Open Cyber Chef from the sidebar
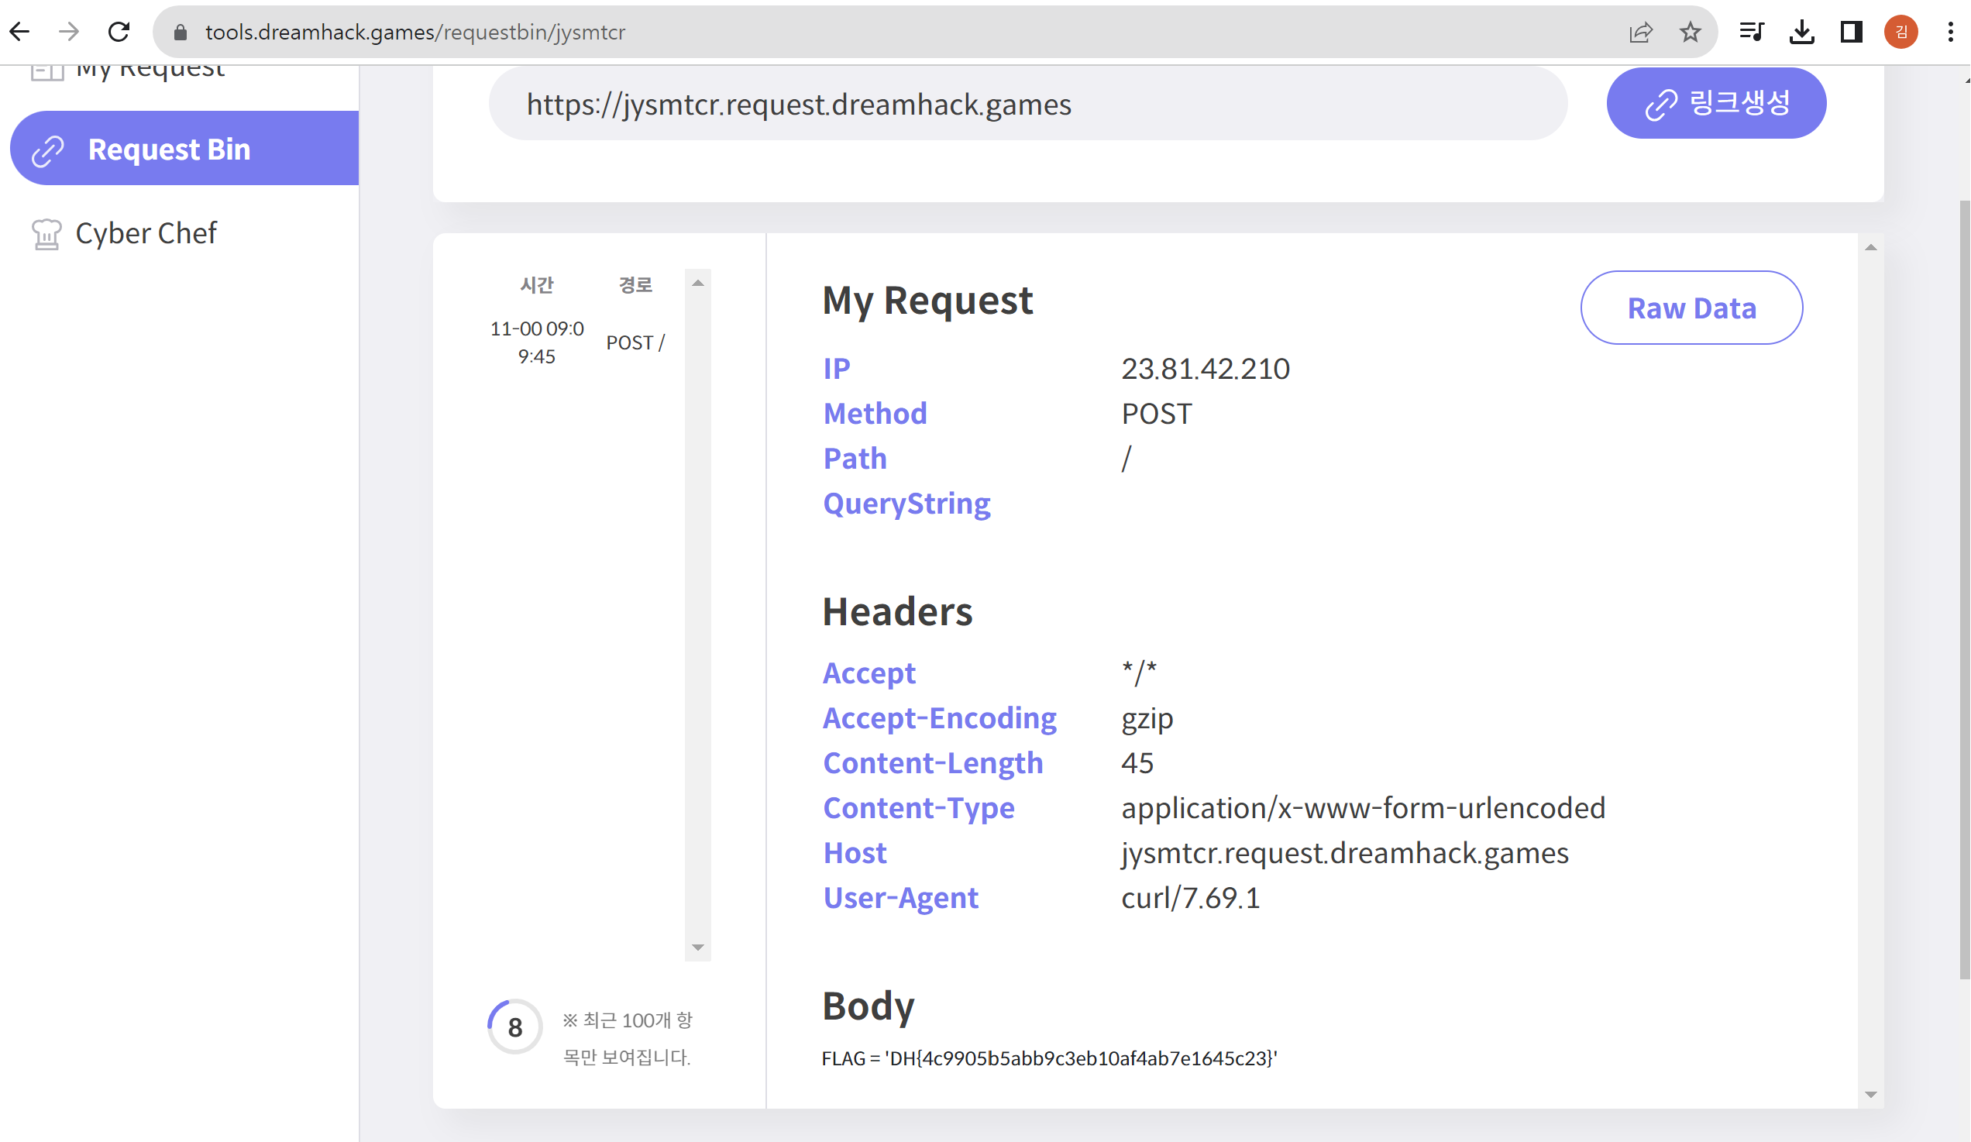Screen dimensions: 1971x1142 146,233
